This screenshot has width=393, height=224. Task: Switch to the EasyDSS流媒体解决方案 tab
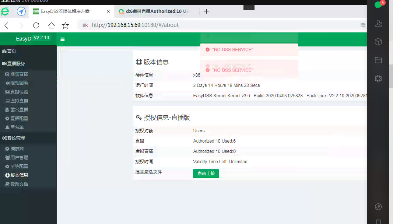pyautogui.click(x=71, y=11)
